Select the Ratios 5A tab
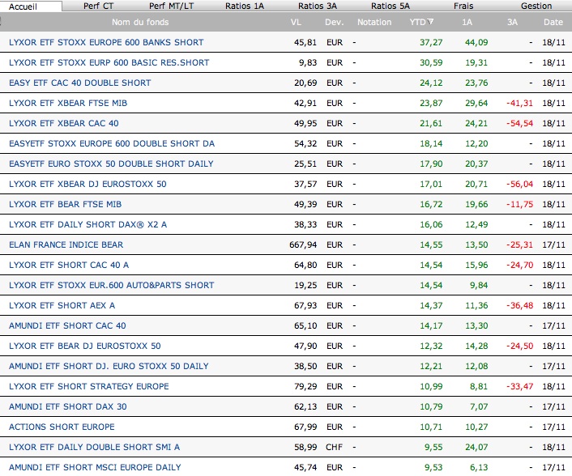The image size is (572, 476). pyautogui.click(x=391, y=6)
